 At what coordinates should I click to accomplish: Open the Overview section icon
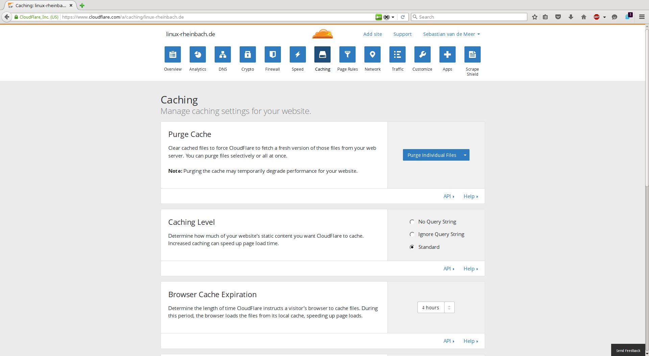[x=173, y=54]
